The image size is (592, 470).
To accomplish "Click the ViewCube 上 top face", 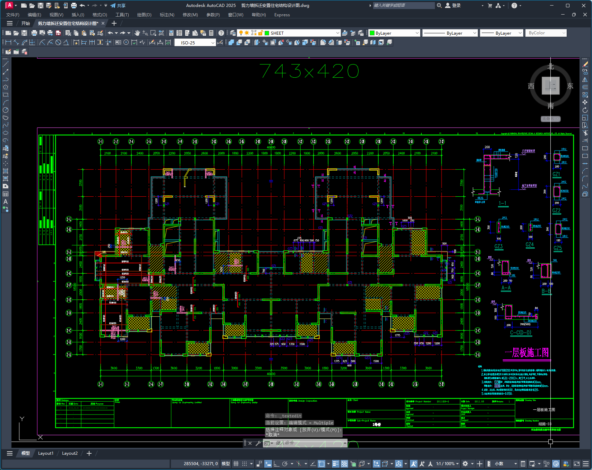I will (551, 86).
